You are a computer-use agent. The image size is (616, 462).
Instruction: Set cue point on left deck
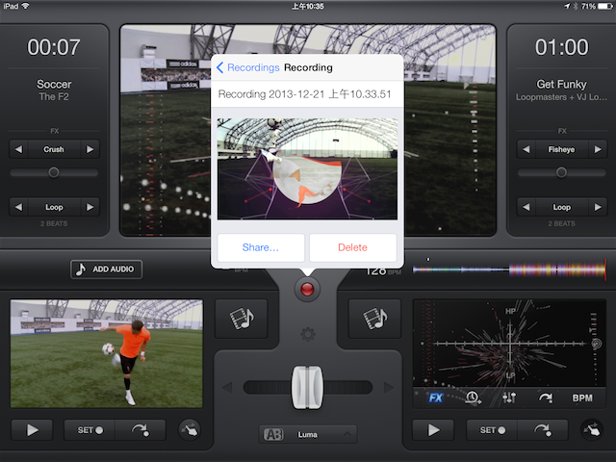click(x=90, y=430)
